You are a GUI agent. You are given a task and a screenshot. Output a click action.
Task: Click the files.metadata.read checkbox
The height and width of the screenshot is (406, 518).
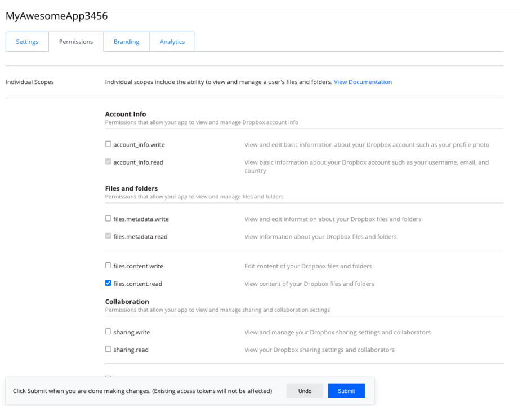click(108, 236)
